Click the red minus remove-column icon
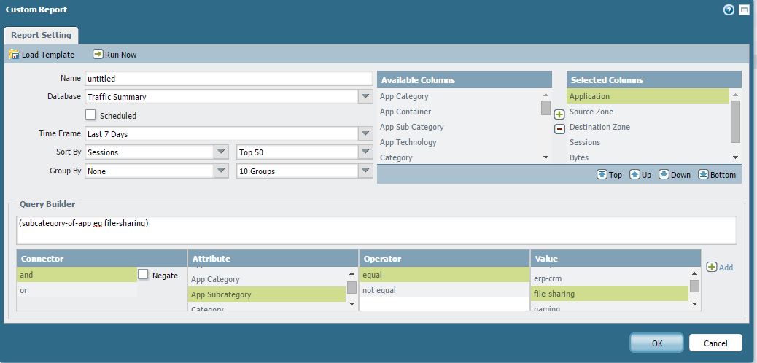The width and height of the screenshot is (757, 363). coord(559,129)
